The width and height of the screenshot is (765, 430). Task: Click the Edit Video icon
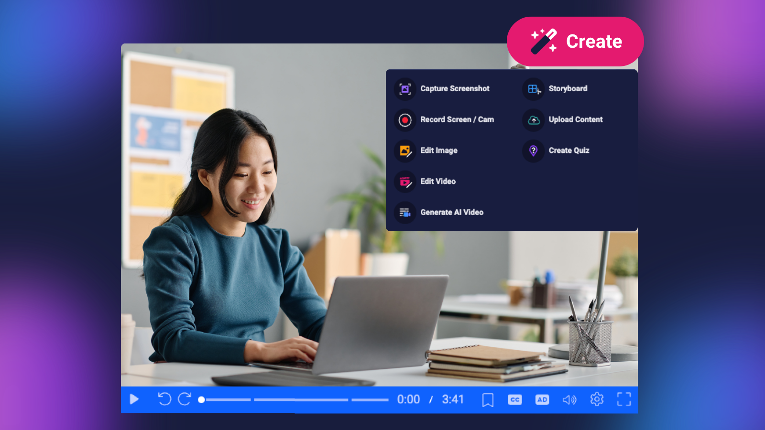[405, 182]
